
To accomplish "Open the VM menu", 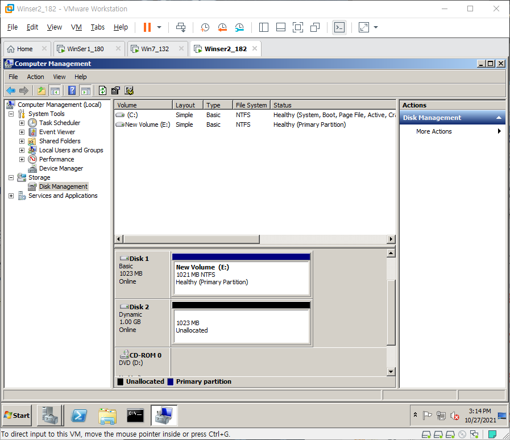I will tap(76, 27).
